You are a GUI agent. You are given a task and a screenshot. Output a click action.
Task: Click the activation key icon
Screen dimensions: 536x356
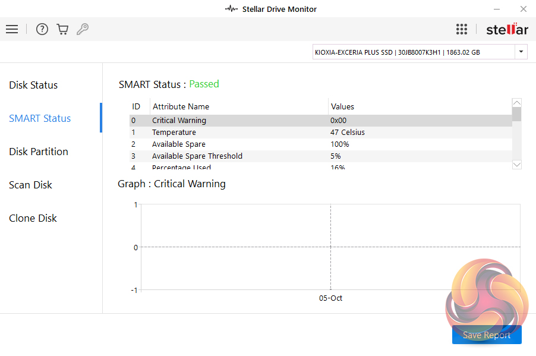tap(83, 29)
